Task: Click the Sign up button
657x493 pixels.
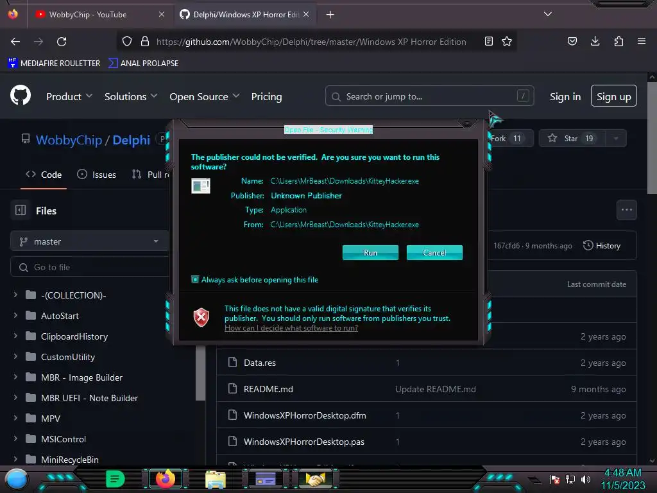Action: tap(614, 96)
